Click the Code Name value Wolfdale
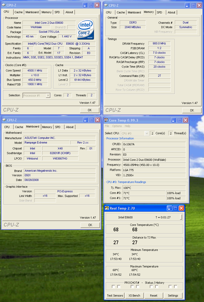The width and height of the screenshot is (204, 302). (36, 27)
